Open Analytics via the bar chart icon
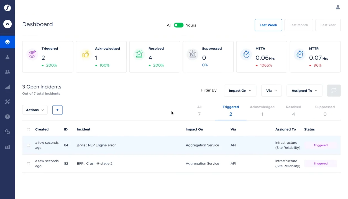 pos(7,147)
